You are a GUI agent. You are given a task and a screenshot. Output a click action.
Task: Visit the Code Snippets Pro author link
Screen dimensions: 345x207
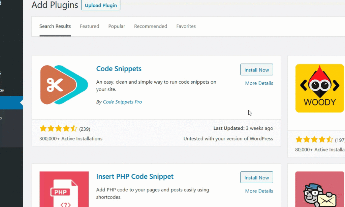click(122, 102)
